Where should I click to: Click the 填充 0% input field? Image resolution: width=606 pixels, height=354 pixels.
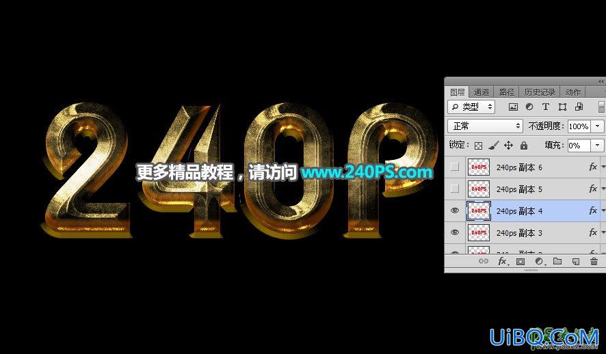[x=579, y=146]
